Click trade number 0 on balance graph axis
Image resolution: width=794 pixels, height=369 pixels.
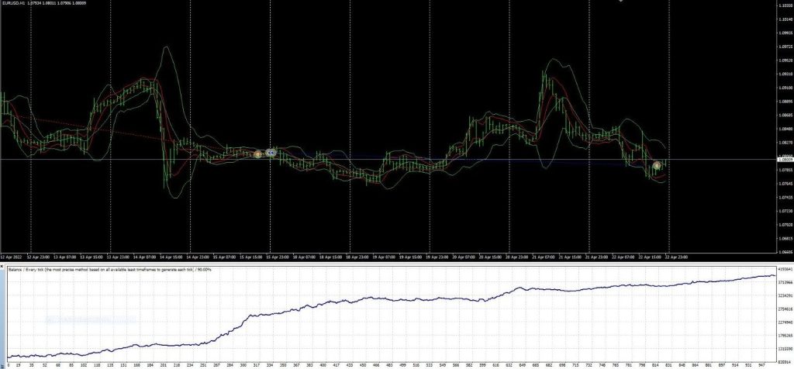8,365
